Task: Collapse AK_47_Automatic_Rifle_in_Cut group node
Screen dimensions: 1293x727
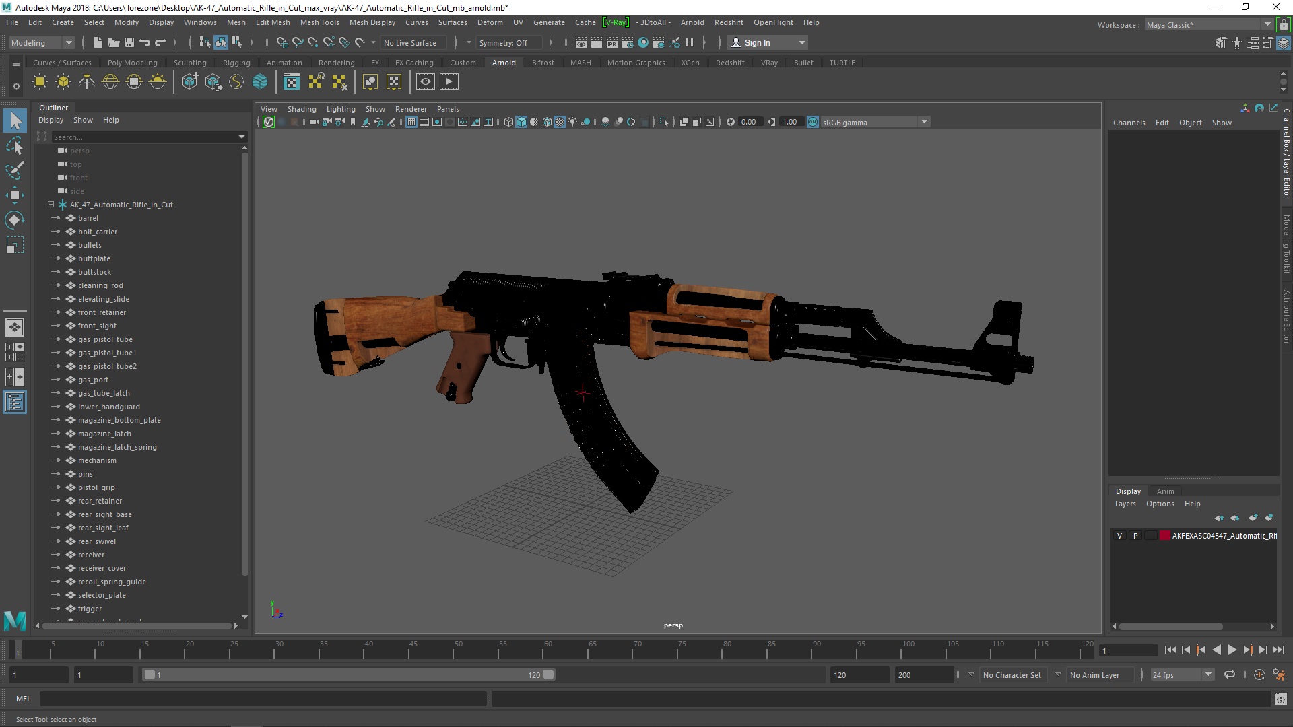Action: coord(51,205)
